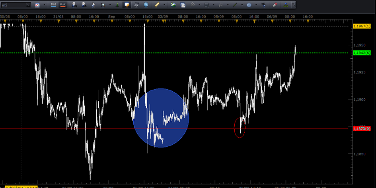This screenshot has height=188, width=376.
Task: Select the ABC text label tool
Action: pyautogui.click(x=262, y=5)
